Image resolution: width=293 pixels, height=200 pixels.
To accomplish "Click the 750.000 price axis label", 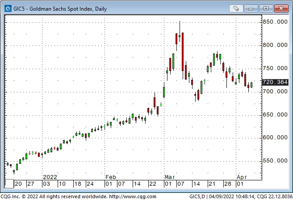I will (x=275, y=68).
